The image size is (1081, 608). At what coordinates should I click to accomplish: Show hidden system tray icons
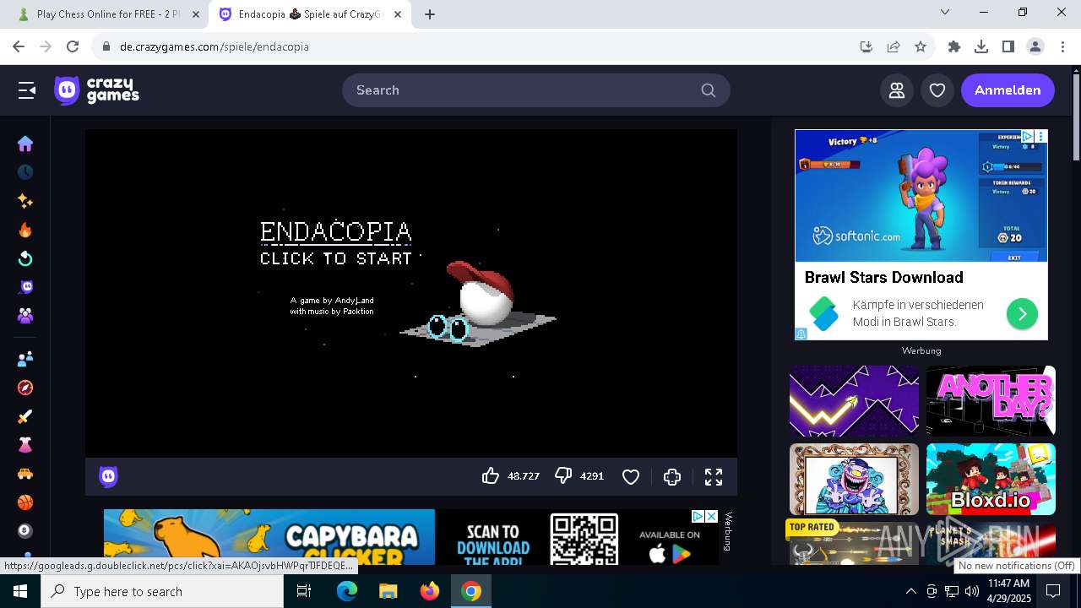click(x=910, y=591)
